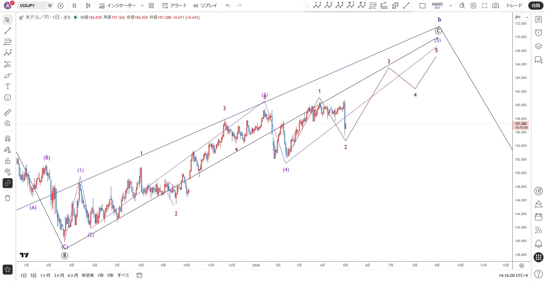This screenshot has height=281, width=545.
Task: Open chart settings hexagon gear icon
Action: coord(473,6)
